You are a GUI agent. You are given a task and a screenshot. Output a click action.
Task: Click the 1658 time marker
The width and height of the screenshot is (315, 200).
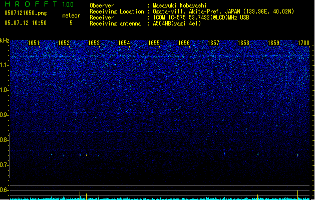pyautogui.click(x=243, y=43)
